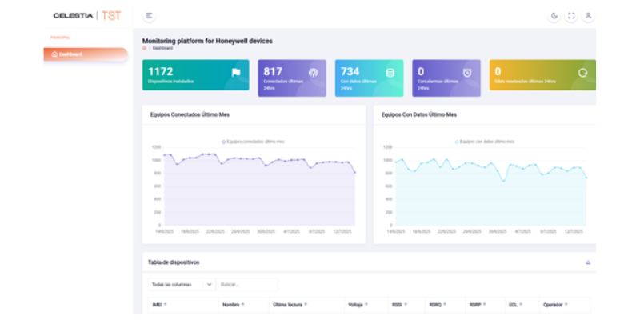Open Dashboard from the sidebar menu
640x320 pixels.
[85, 54]
